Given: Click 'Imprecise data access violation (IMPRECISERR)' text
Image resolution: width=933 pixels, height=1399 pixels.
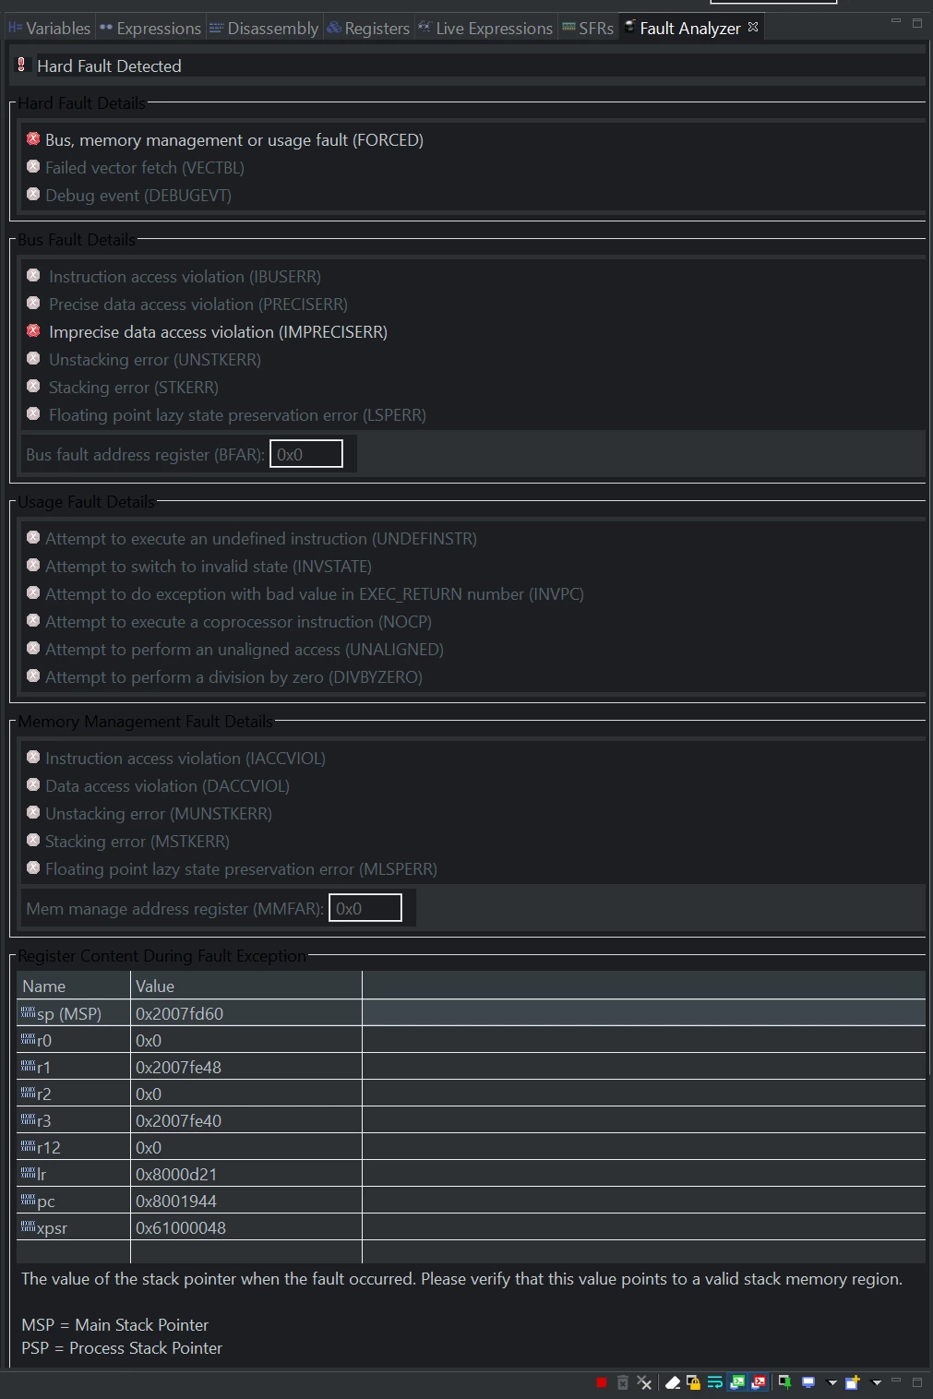Looking at the screenshot, I should (218, 332).
